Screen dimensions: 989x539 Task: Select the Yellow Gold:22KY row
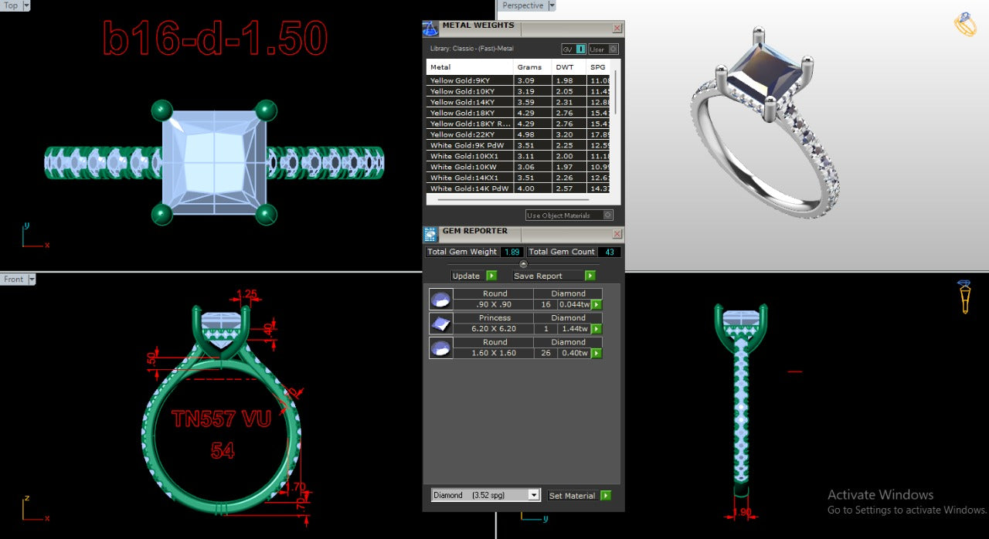pyautogui.click(x=518, y=134)
